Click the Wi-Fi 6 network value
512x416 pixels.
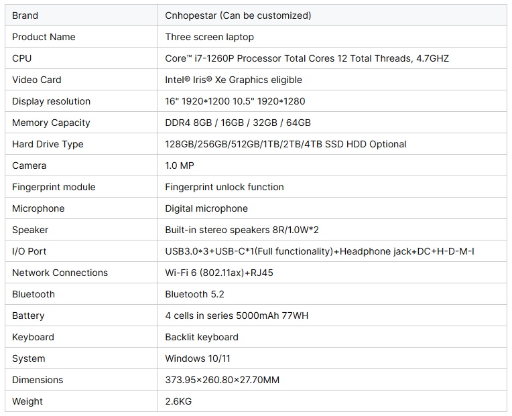219,273
